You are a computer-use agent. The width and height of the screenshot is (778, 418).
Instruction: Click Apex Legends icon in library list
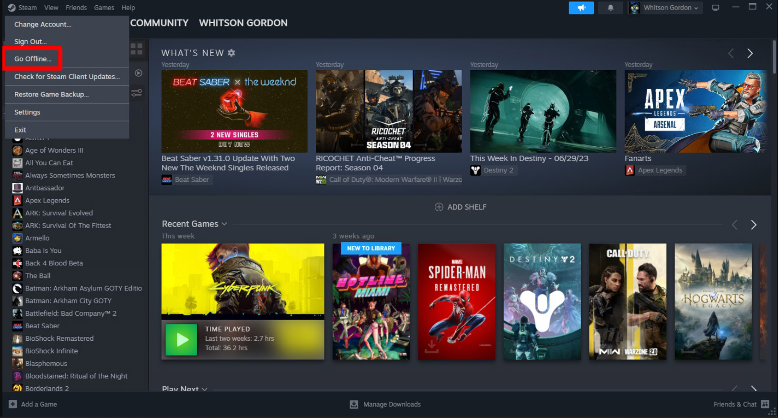pyautogui.click(x=17, y=200)
